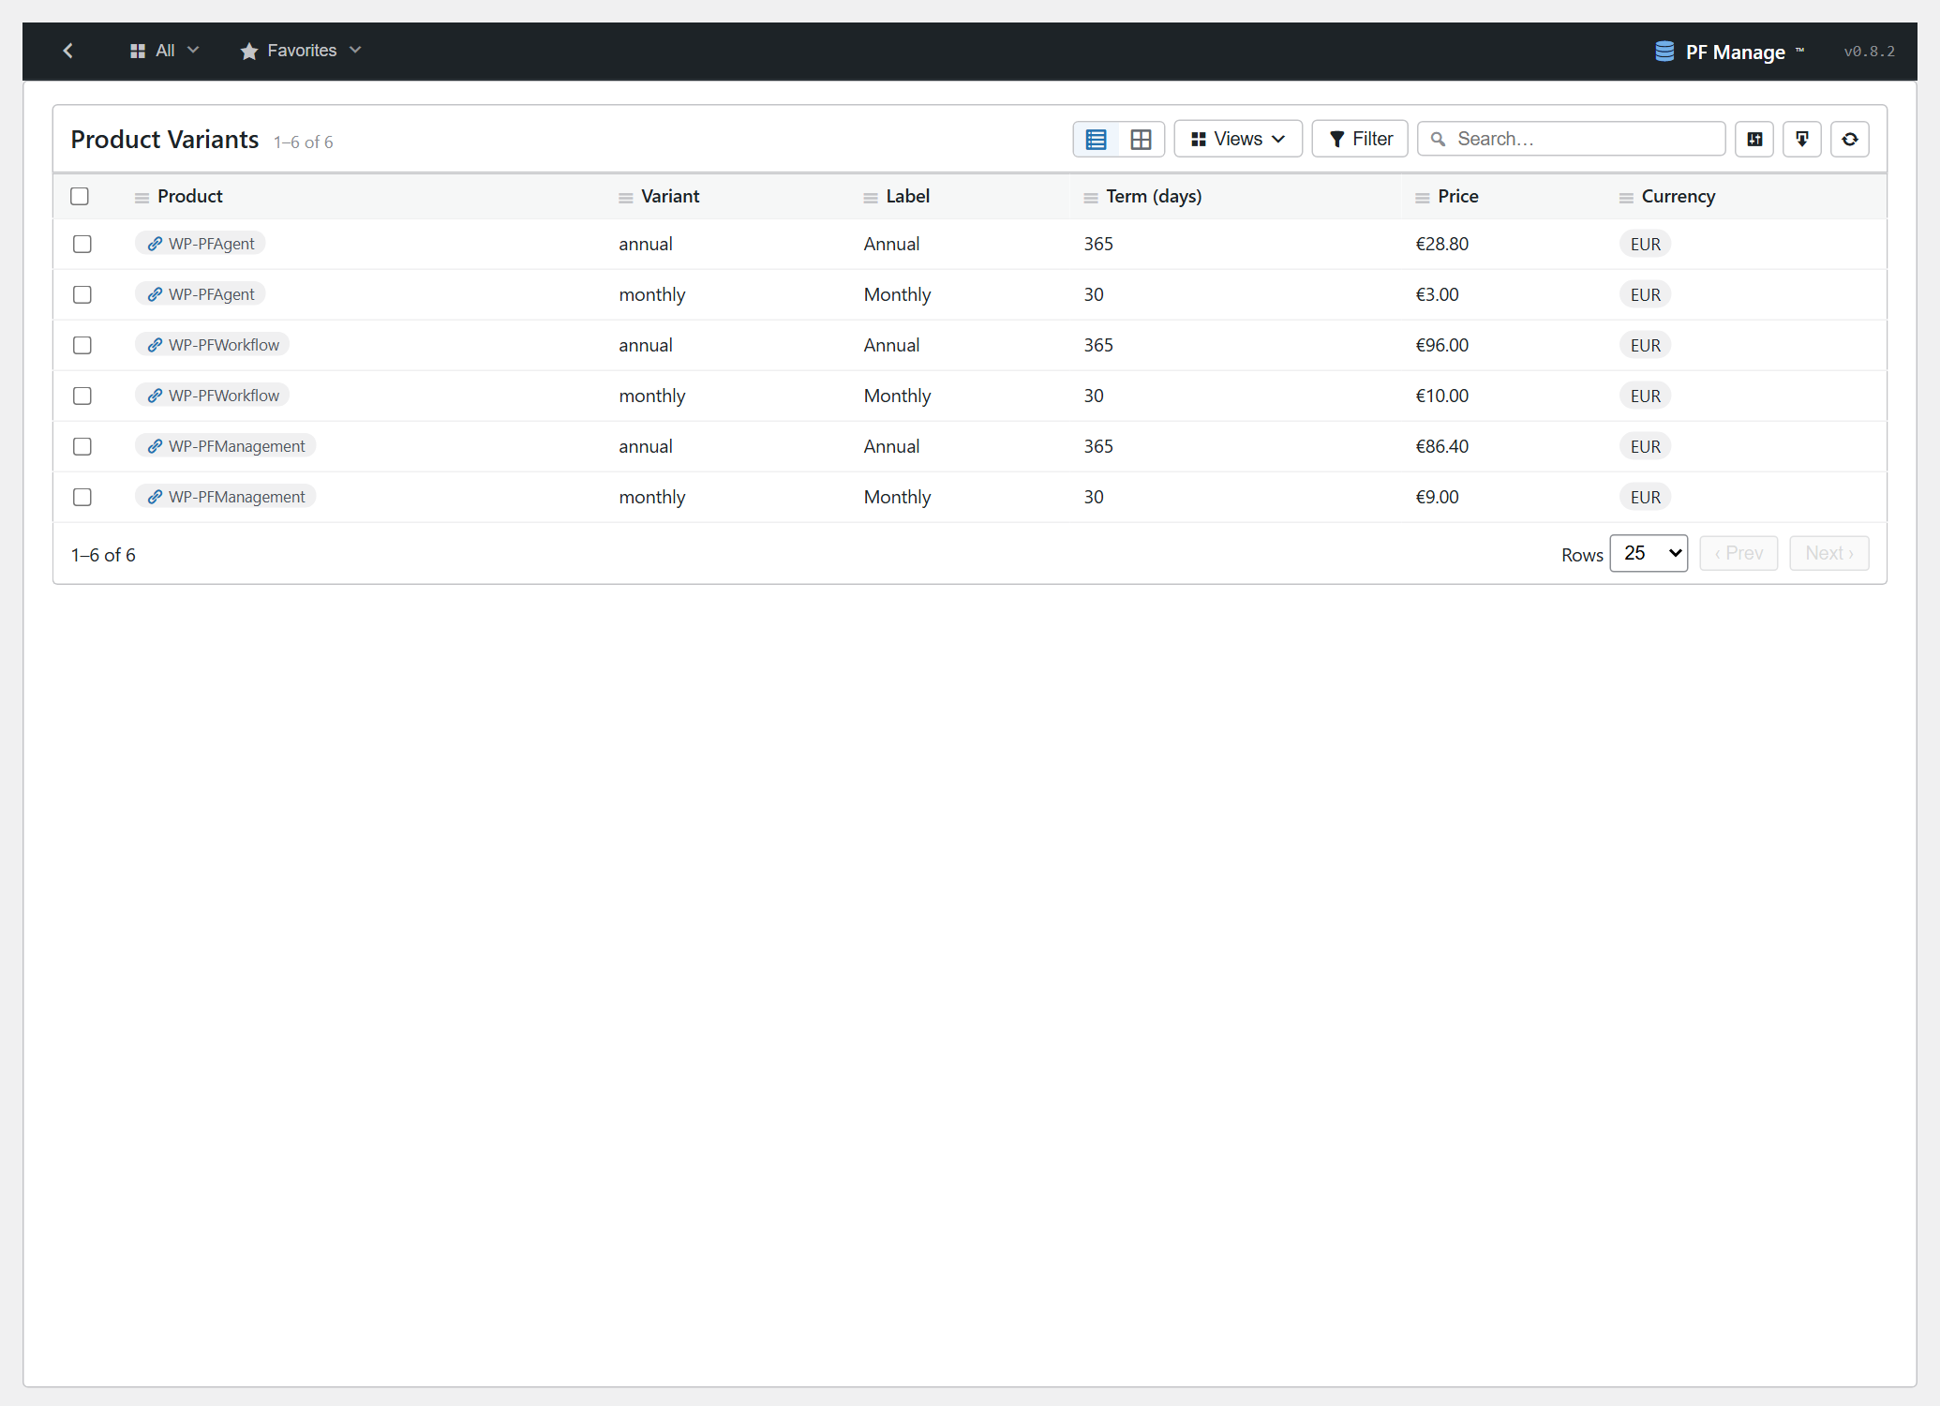The image size is (1940, 1406).
Task: Select WP-PFWorkflow monthly row checkbox
Action: (x=82, y=396)
